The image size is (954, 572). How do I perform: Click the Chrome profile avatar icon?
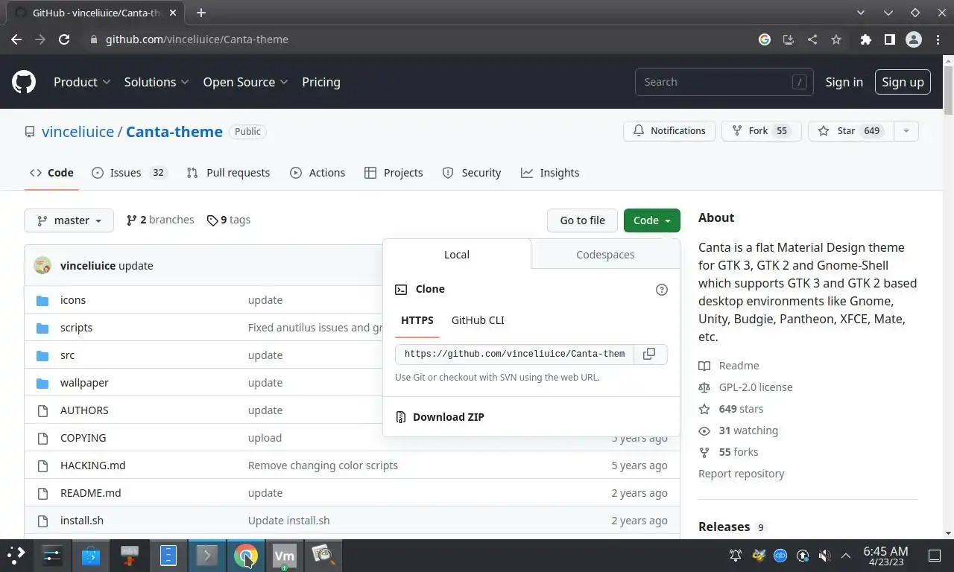(914, 39)
